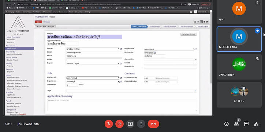The image size is (265, 132).
Task: Expand the Tags dropdown arrow
Action: tap(196, 91)
